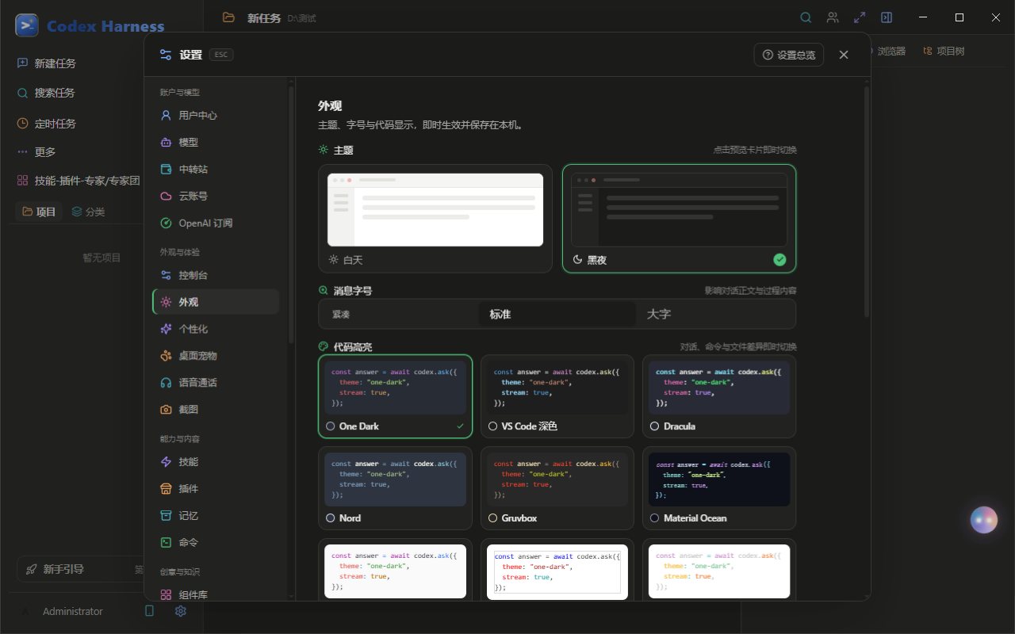Switch message font size to 紧凑
The width and height of the screenshot is (1015, 634).
(x=399, y=315)
